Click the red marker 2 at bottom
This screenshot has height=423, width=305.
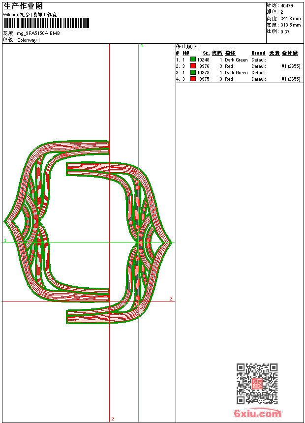113,419
